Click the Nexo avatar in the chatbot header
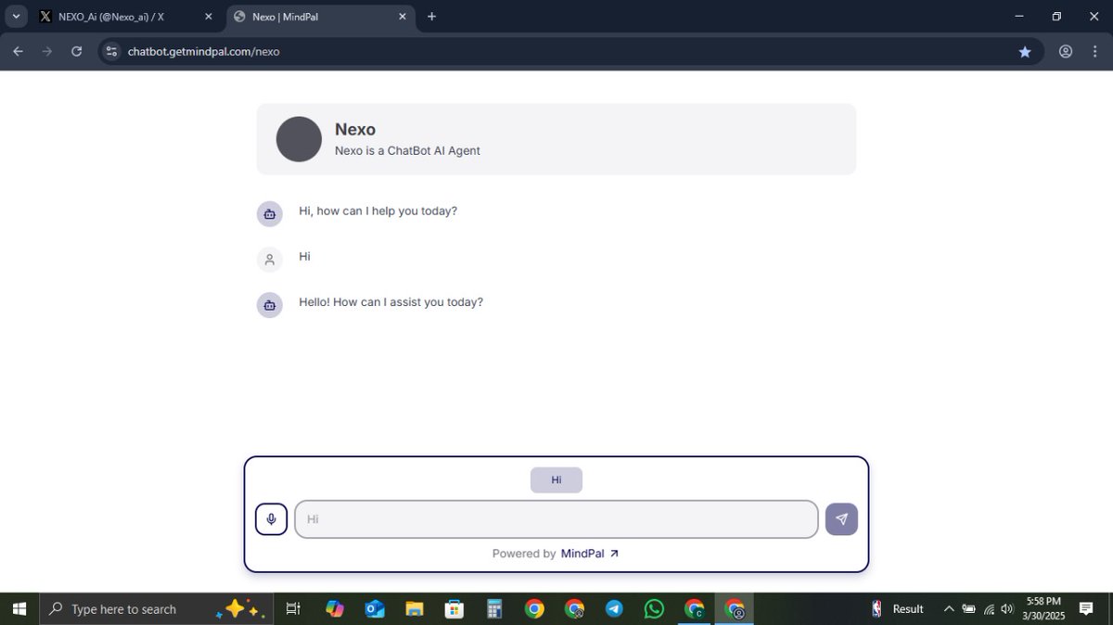The height and width of the screenshot is (625, 1113). pos(298,139)
